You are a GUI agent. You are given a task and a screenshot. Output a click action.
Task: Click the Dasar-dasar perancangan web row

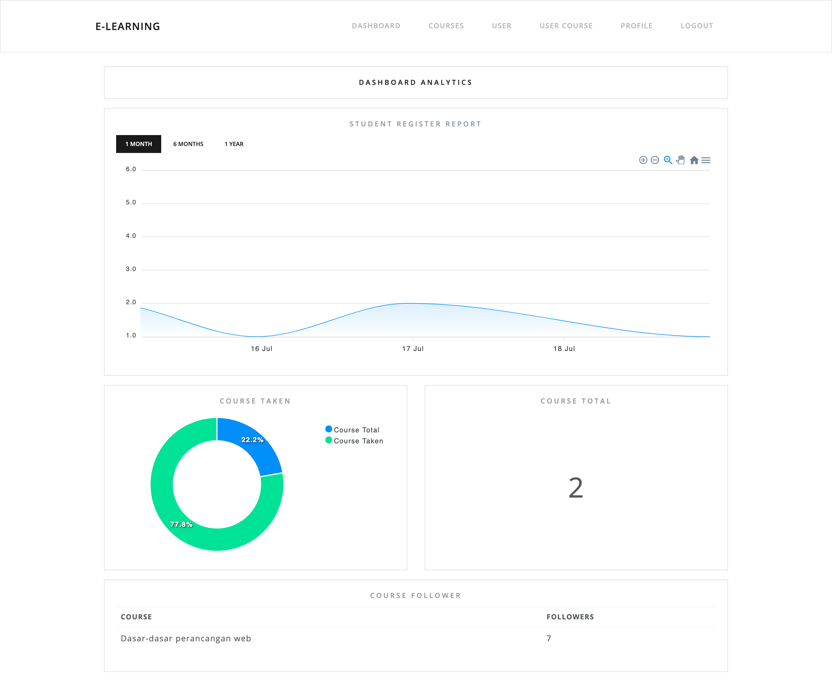tap(186, 638)
